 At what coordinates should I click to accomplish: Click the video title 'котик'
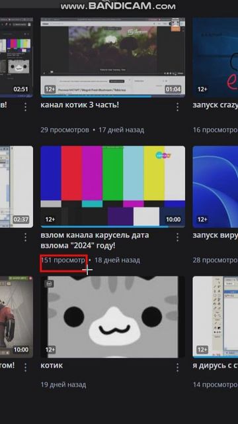coord(52,365)
